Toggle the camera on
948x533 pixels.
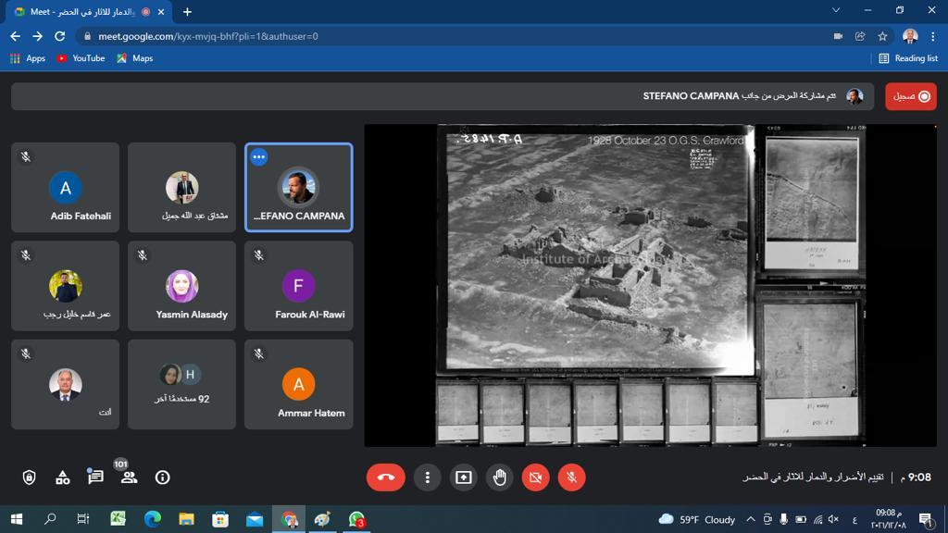click(x=535, y=477)
